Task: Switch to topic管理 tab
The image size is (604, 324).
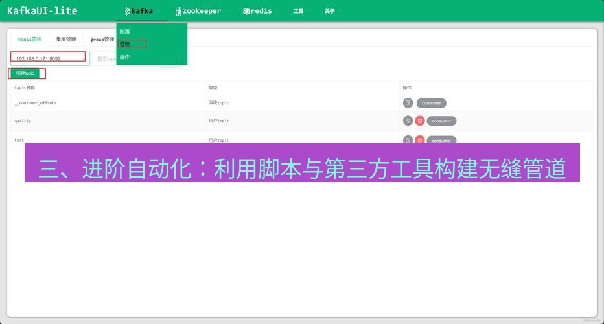Action: point(30,40)
